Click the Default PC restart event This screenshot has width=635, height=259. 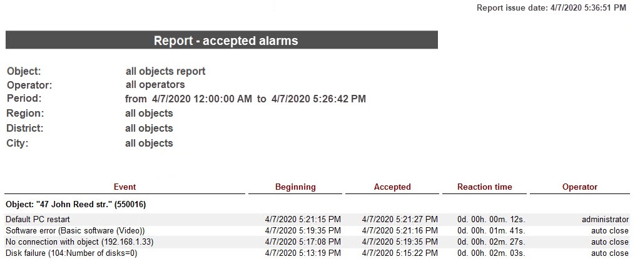38,220
